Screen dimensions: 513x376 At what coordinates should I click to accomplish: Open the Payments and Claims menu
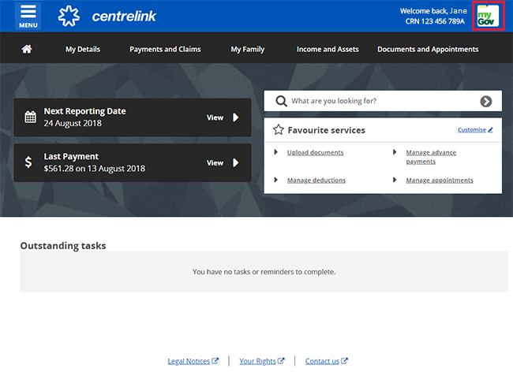click(x=165, y=49)
